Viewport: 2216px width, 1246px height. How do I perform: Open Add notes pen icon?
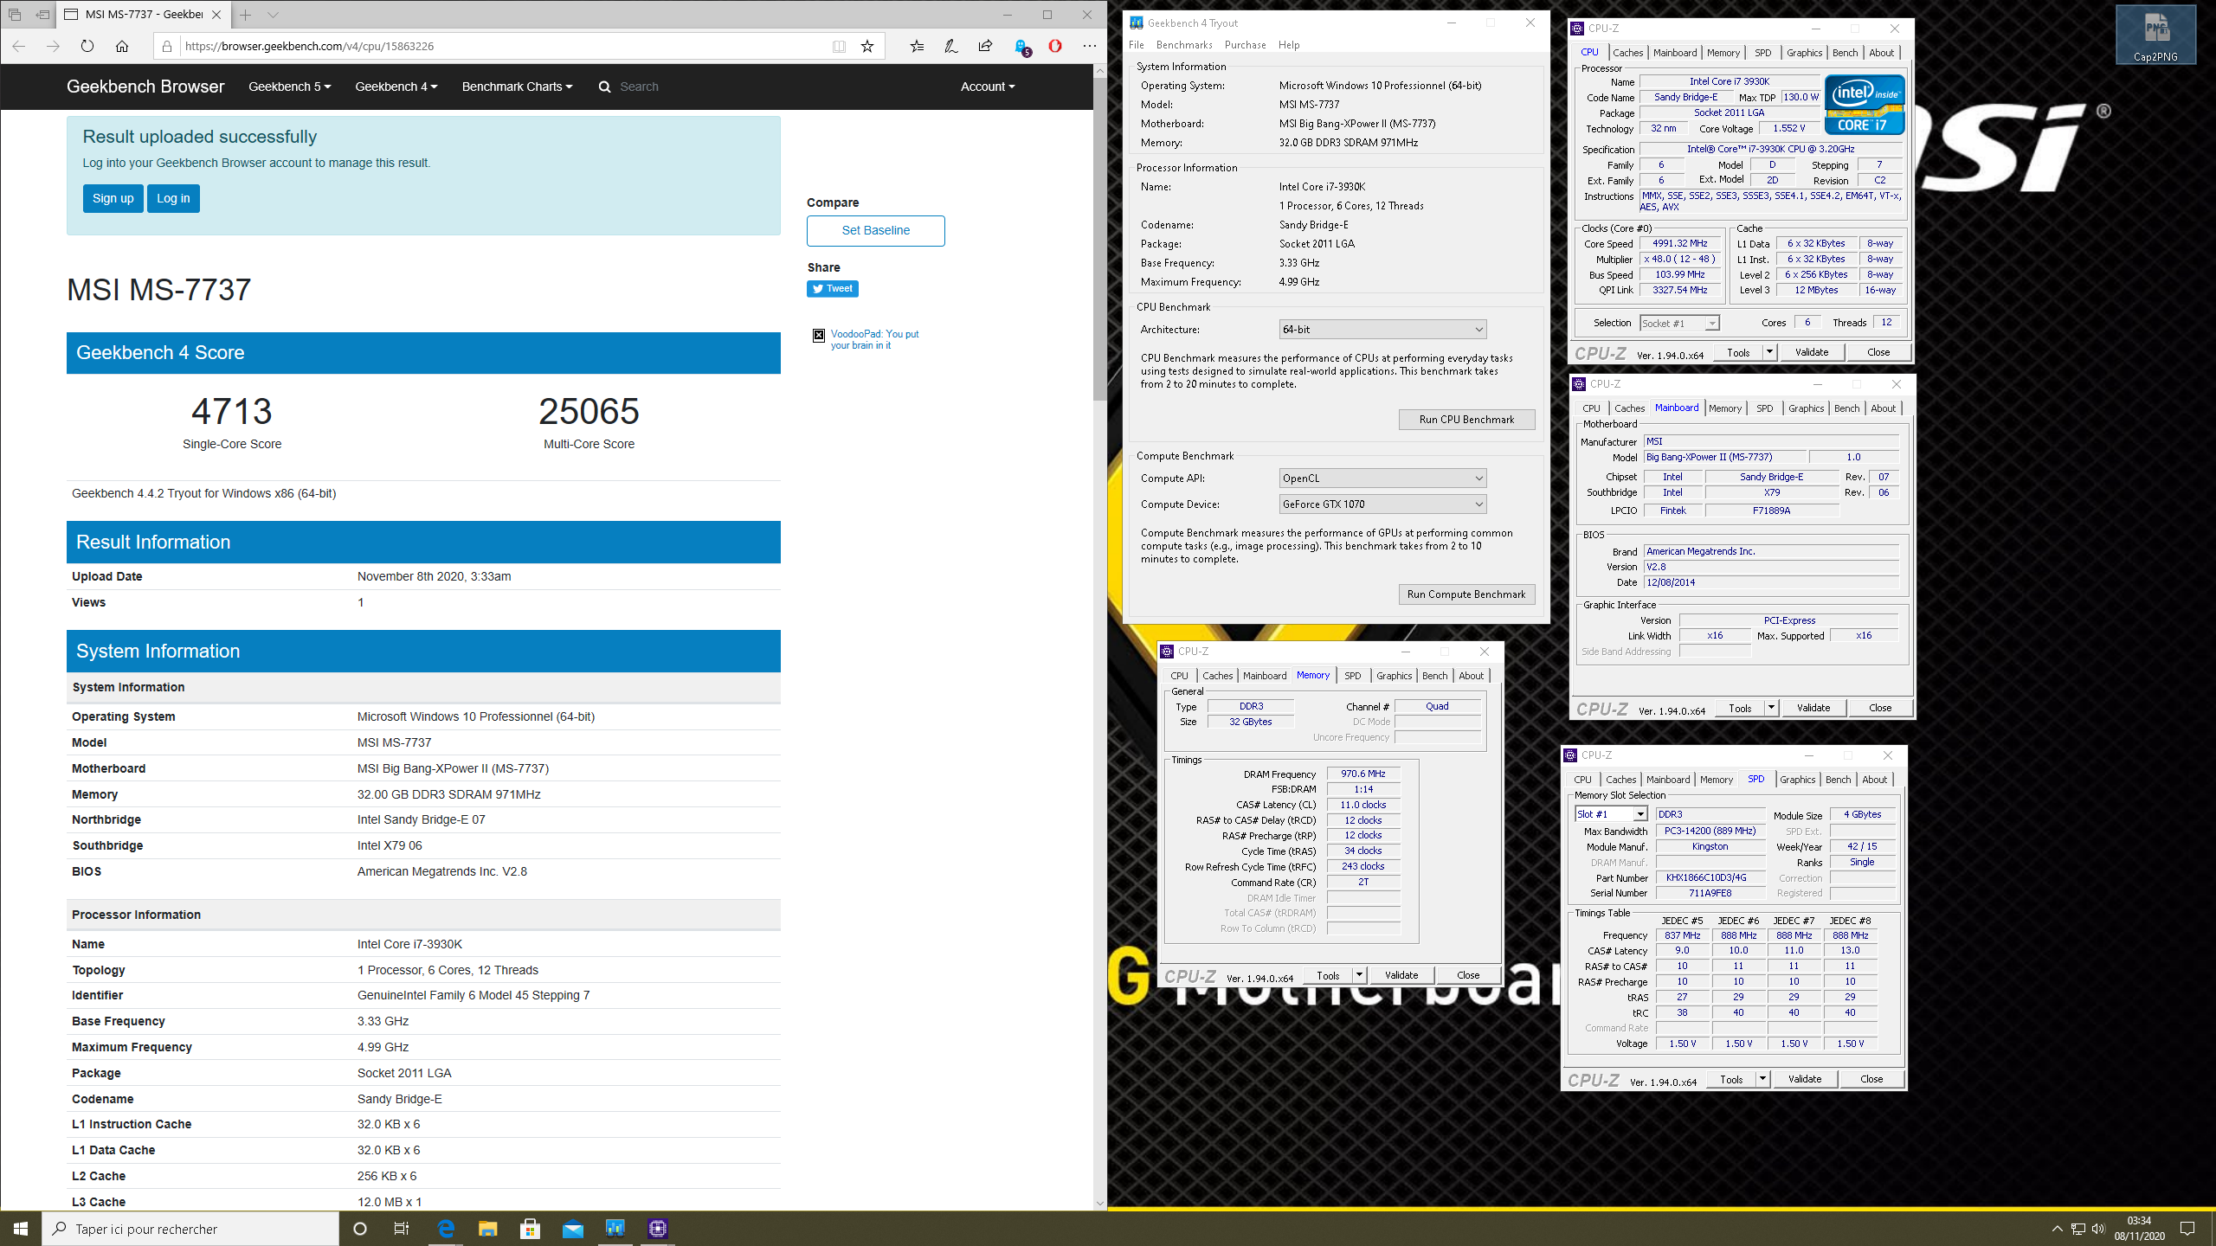[950, 46]
